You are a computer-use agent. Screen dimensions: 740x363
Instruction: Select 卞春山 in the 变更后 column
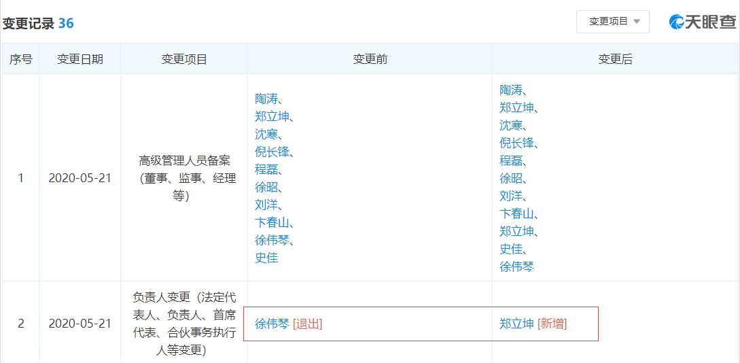(516, 213)
